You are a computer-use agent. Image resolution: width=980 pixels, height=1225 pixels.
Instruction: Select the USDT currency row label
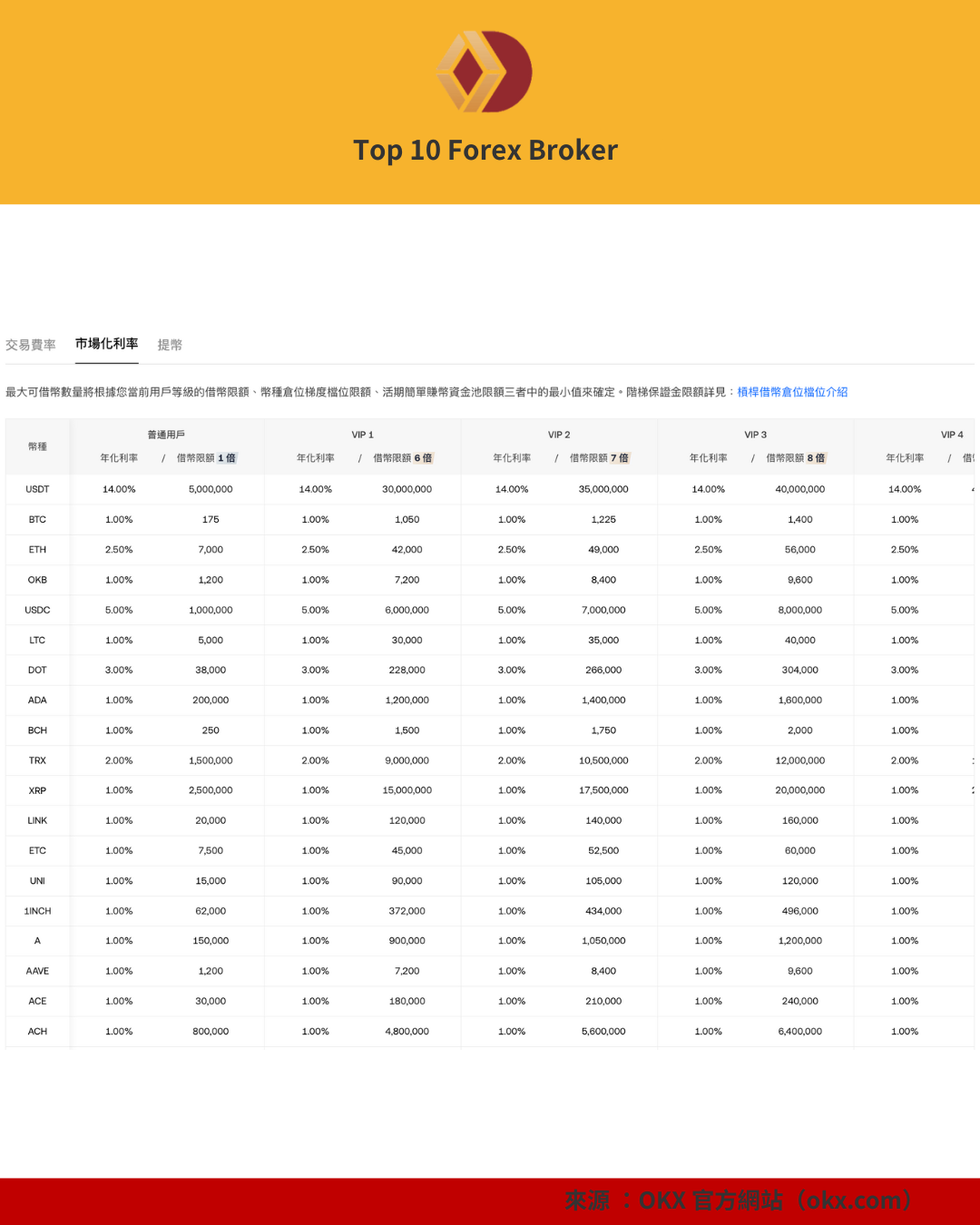37,489
